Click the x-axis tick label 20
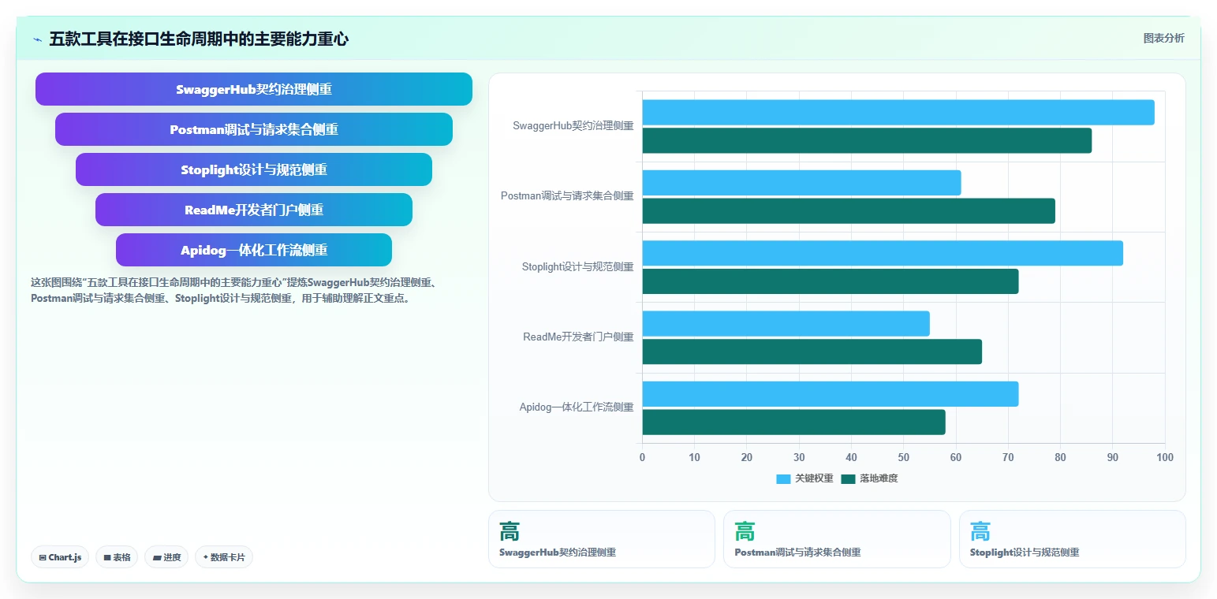 click(747, 457)
